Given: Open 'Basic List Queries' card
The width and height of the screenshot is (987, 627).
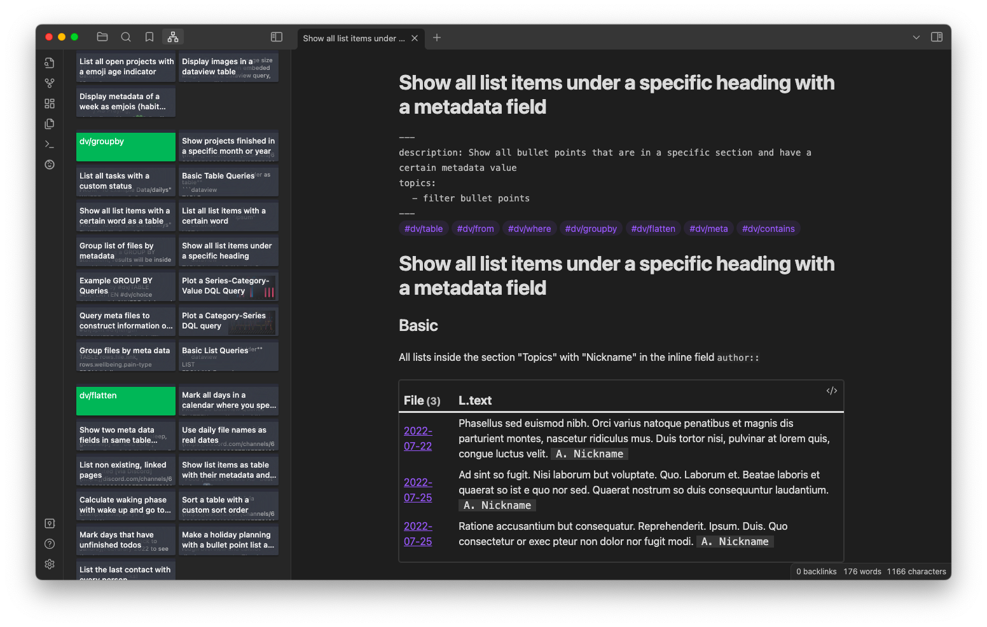Looking at the screenshot, I should pos(228,356).
